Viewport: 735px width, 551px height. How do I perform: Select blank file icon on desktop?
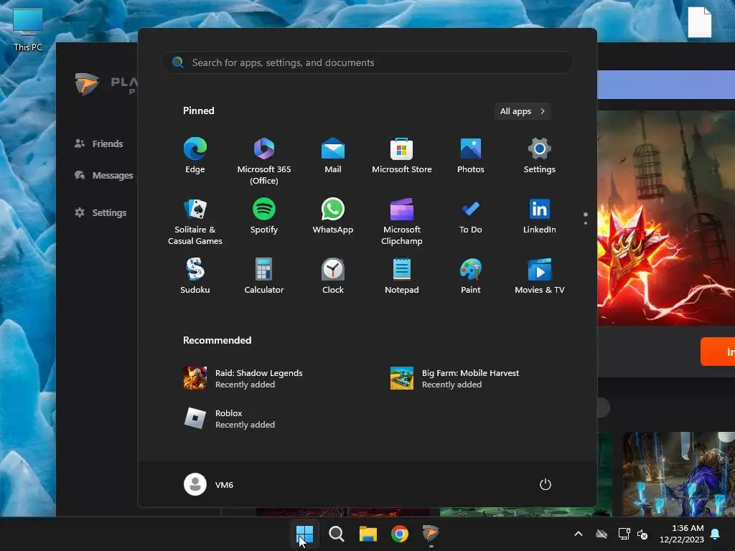(700, 22)
